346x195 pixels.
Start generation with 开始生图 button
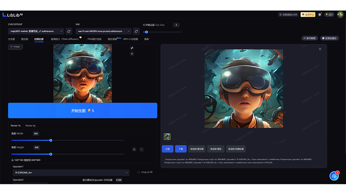click(x=83, y=110)
